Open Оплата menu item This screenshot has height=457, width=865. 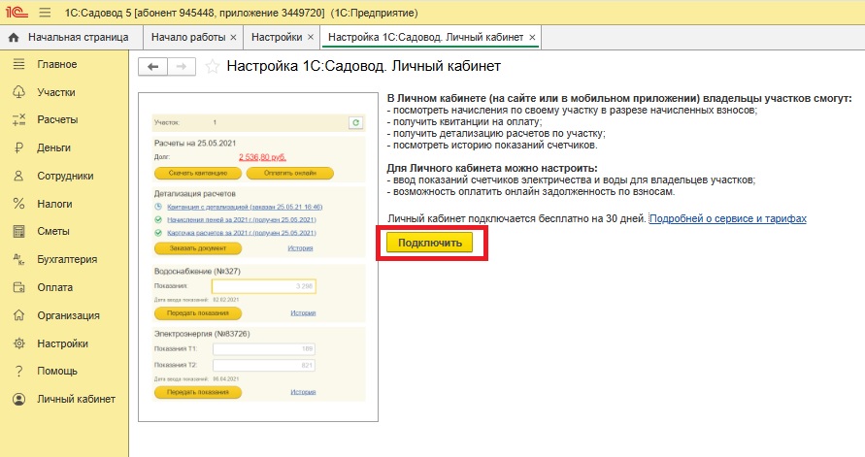tap(54, 287)
